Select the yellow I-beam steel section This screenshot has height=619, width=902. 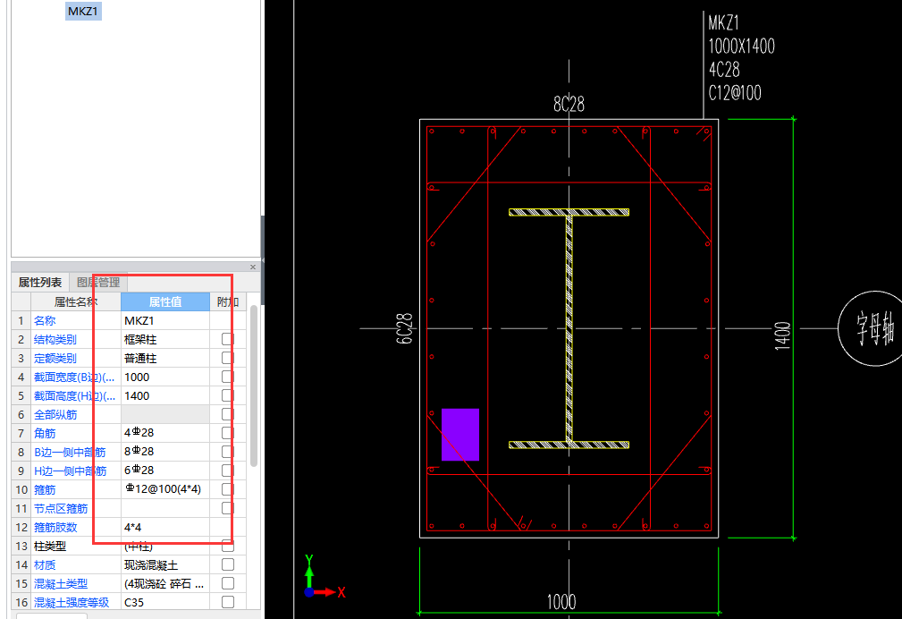click(x=569, y=328)
